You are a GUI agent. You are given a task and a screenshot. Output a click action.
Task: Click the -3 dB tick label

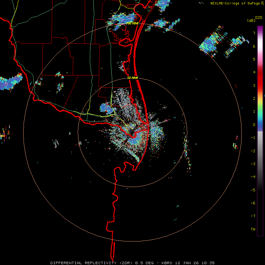click(253, 164)
